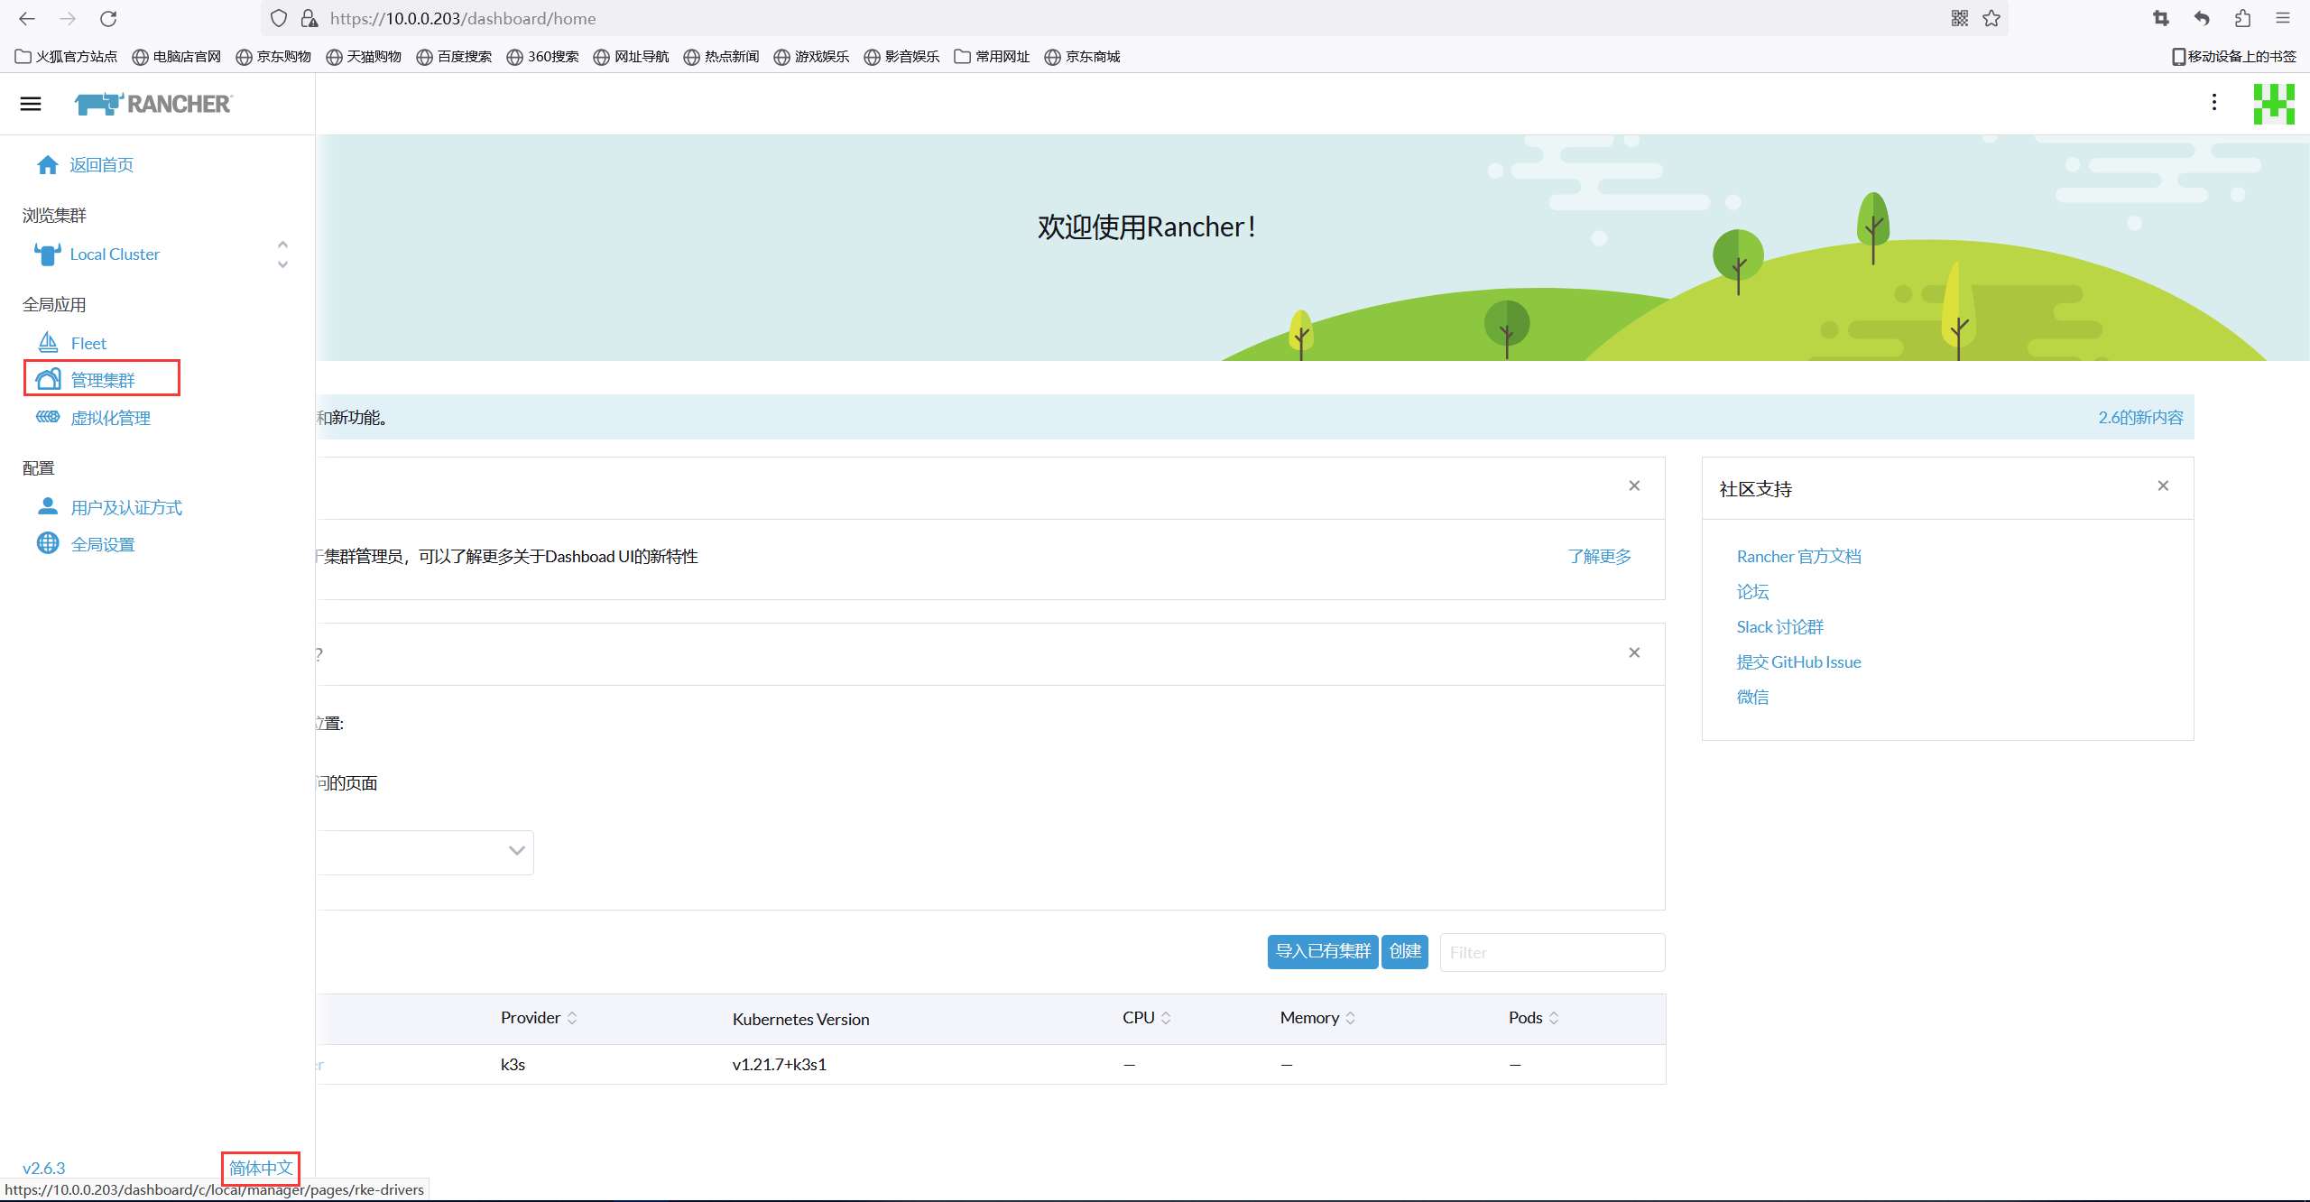Open 移动设备上的书签 folder
This screenshot has width=2310, height=1202.
2233,56
